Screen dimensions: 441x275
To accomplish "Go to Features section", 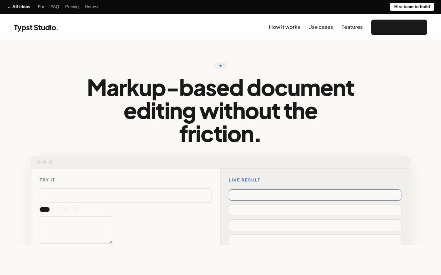I will (x=352, y=27).
